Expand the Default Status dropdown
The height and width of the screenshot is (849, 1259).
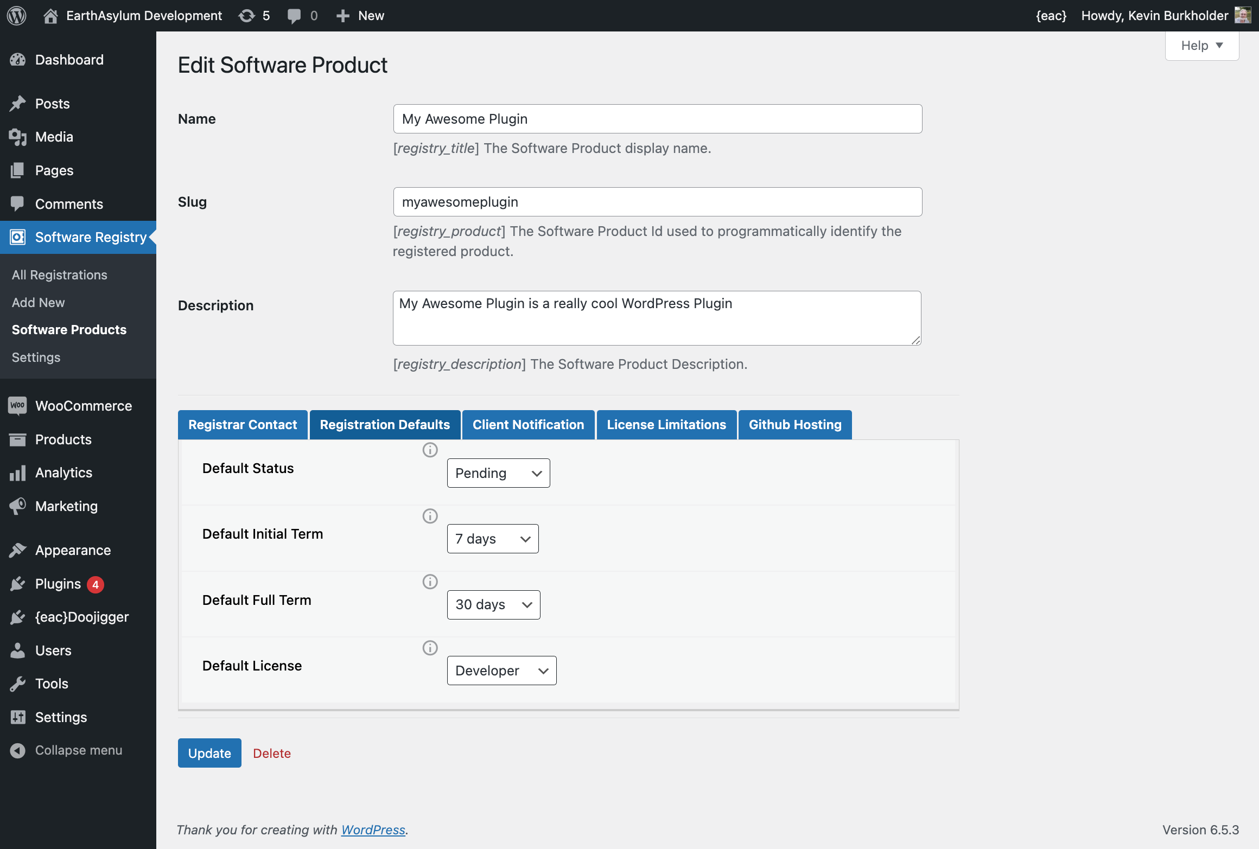click(497, 473)
